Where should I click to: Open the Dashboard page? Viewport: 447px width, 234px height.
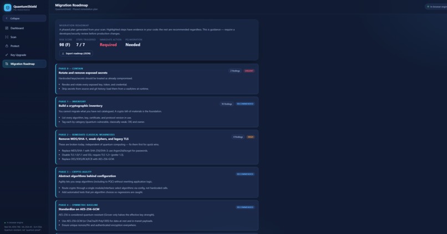[24, 28]
